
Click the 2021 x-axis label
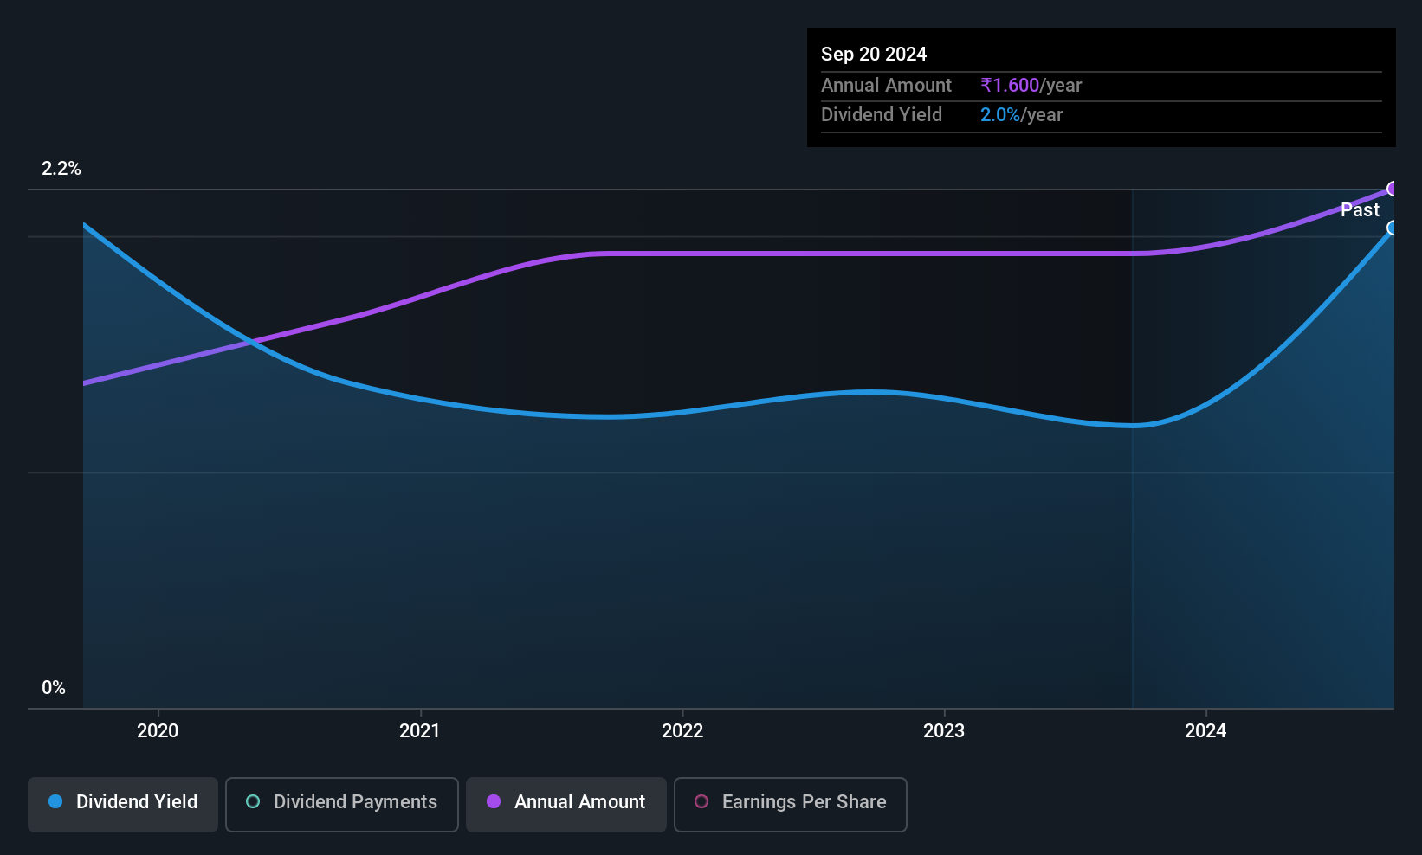click(420, 731)
